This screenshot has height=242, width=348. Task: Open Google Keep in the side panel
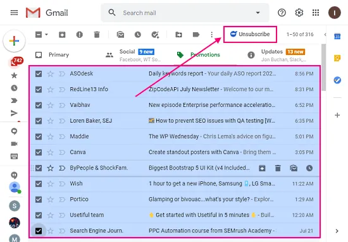point(337,58)
